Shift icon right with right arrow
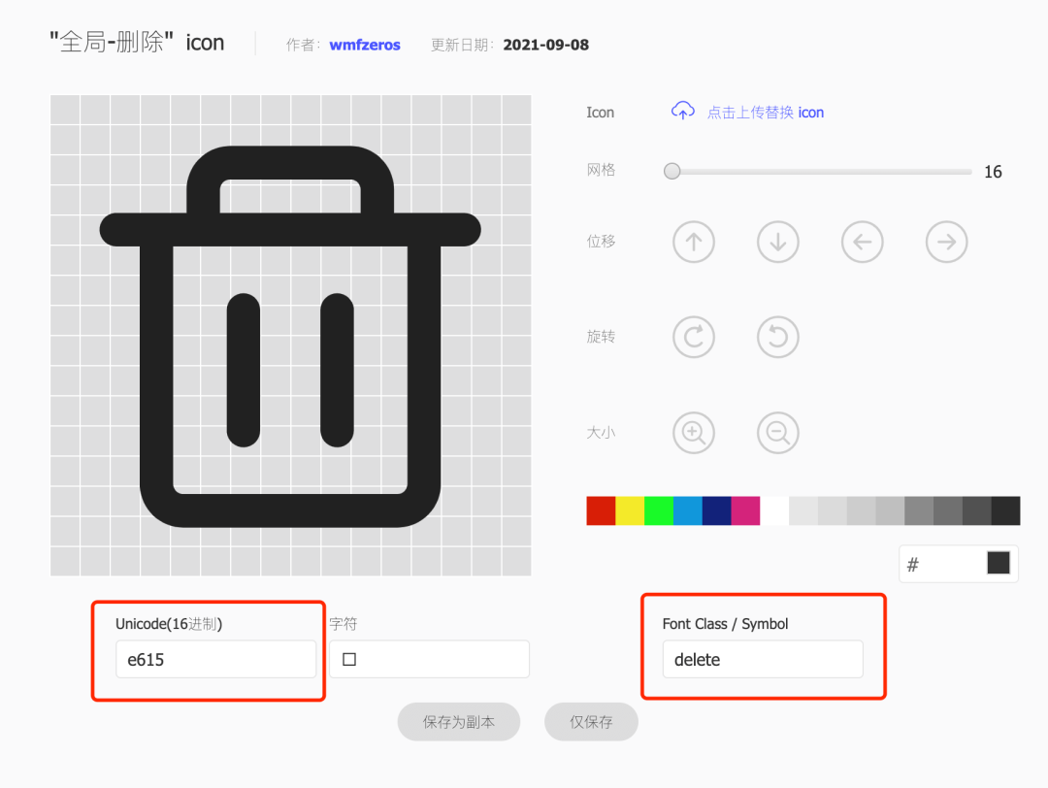 (x=946, y=242)
